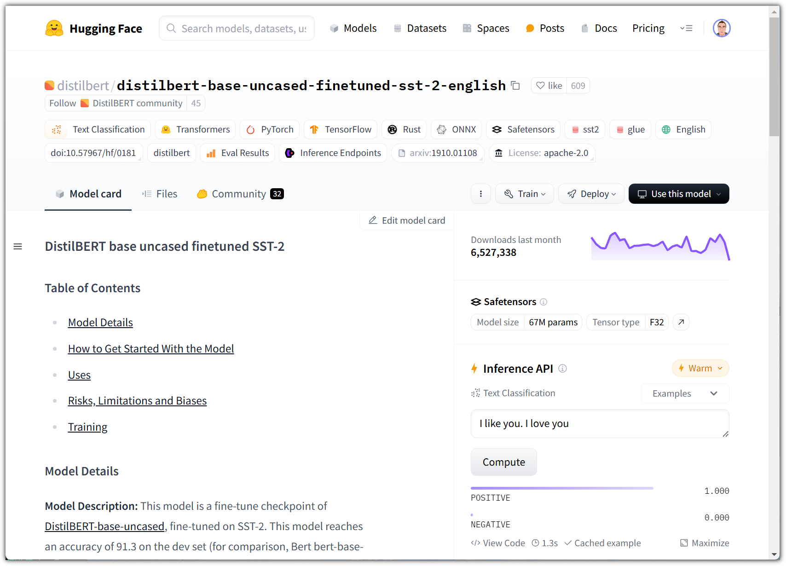
Task: Open the distilbert organization link
Action: [x=83, y=86]
